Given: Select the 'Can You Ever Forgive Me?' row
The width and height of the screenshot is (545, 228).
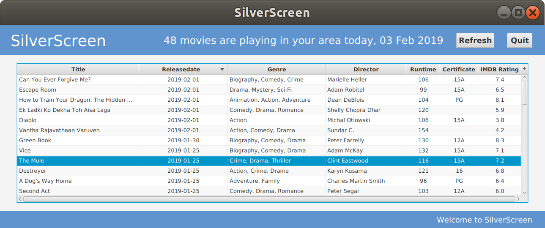Looking at the screenshot, I should [269, 79].
